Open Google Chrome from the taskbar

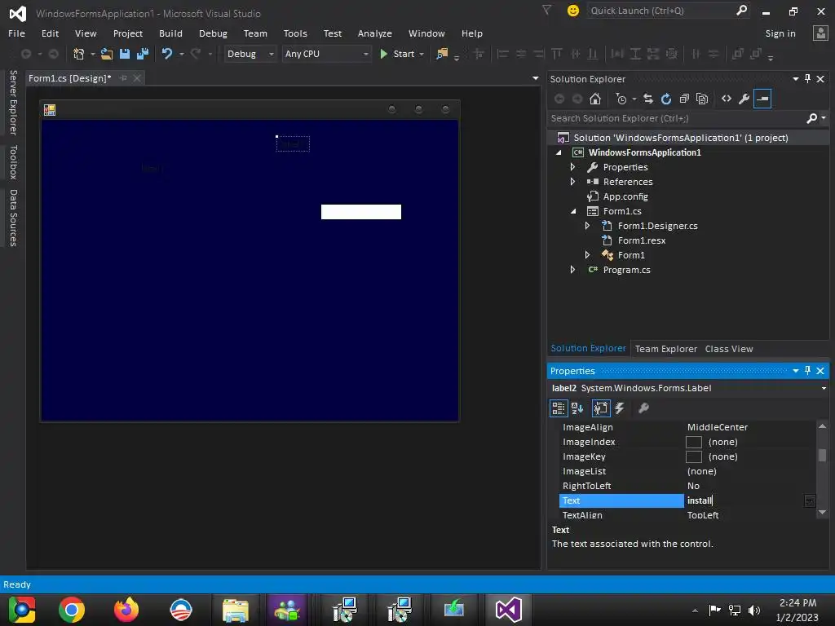pyautogui.click(x=72, y=610)
